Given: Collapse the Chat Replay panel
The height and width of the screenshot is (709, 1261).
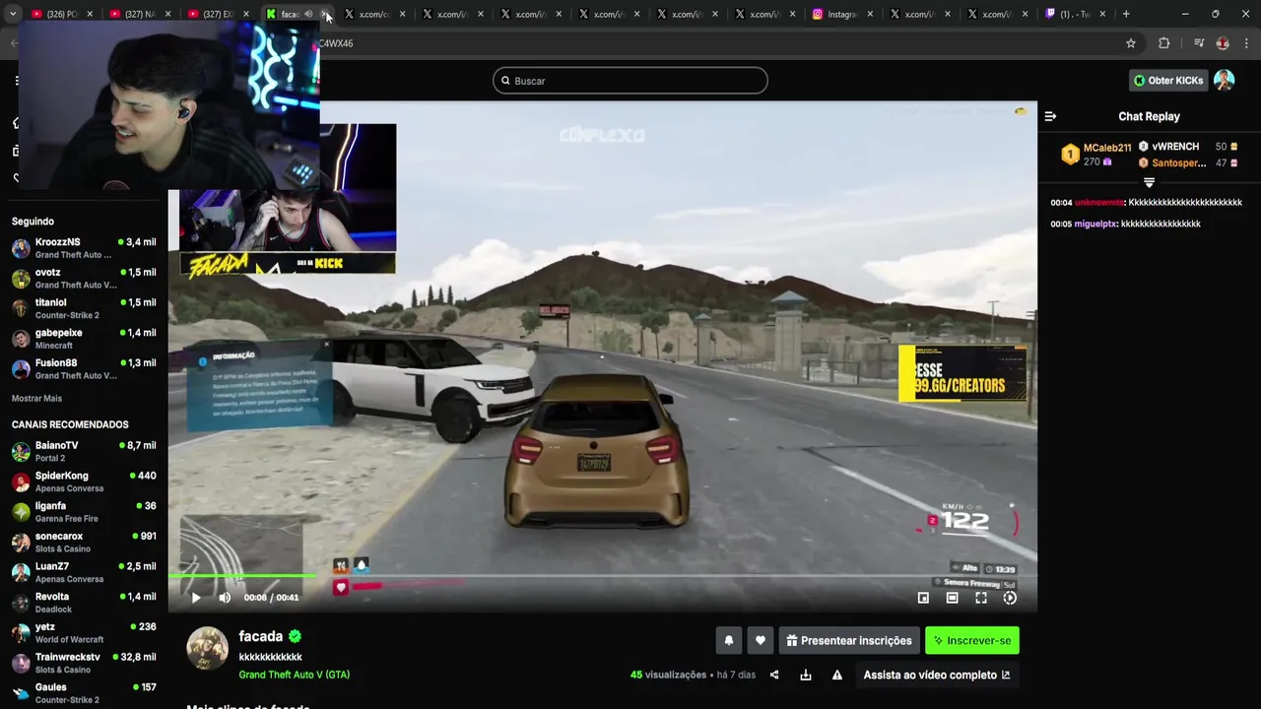Looking at the screenshot, I should (1050, 116).
